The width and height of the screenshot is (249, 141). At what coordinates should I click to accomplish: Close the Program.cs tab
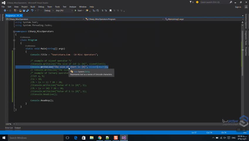point(21,16)
